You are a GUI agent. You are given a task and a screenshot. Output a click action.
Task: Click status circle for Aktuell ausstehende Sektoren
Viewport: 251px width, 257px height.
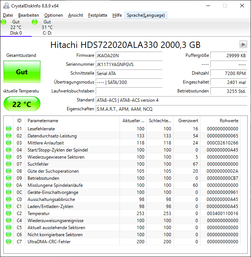coord(9,227)
